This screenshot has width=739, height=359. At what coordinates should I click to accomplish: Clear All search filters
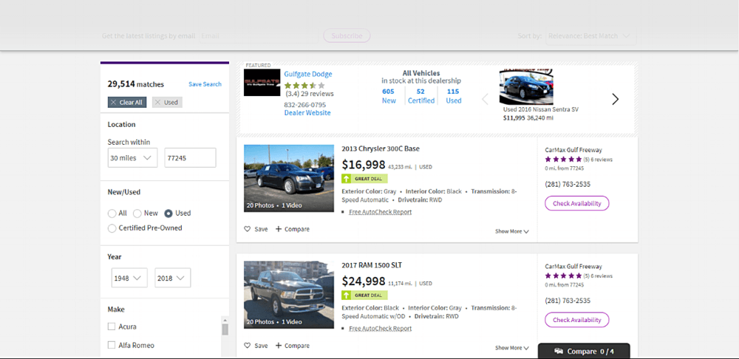pos(127,102)
